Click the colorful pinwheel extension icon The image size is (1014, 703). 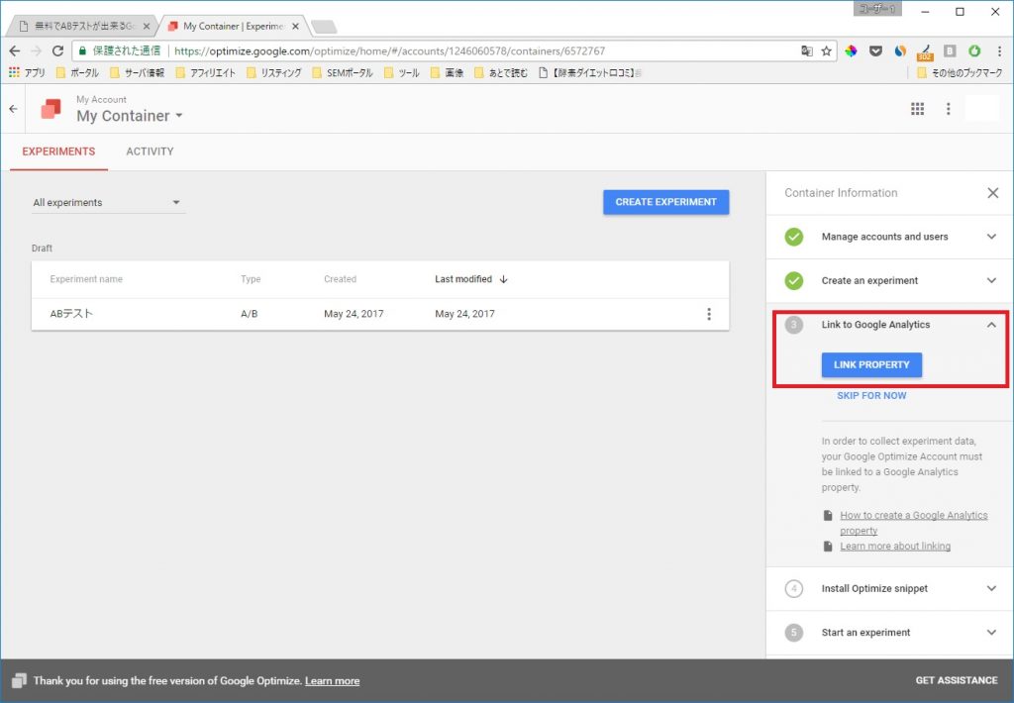[851, 50]
